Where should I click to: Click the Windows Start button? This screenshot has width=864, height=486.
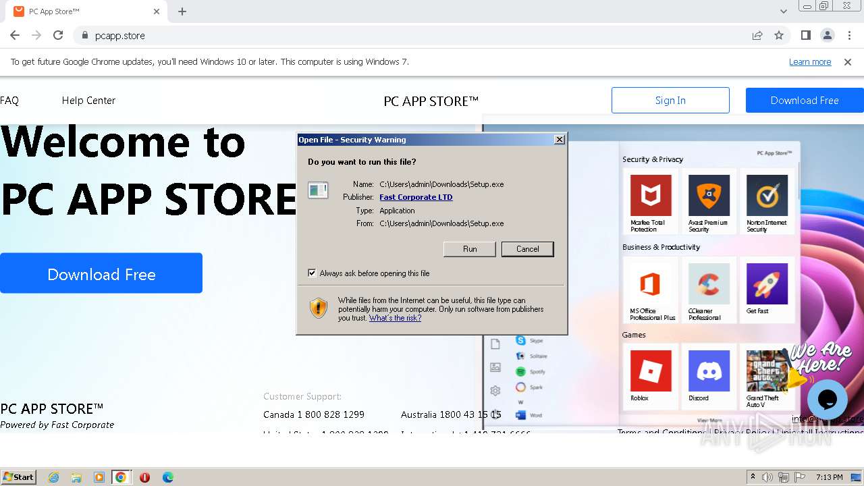pos(19,477)
